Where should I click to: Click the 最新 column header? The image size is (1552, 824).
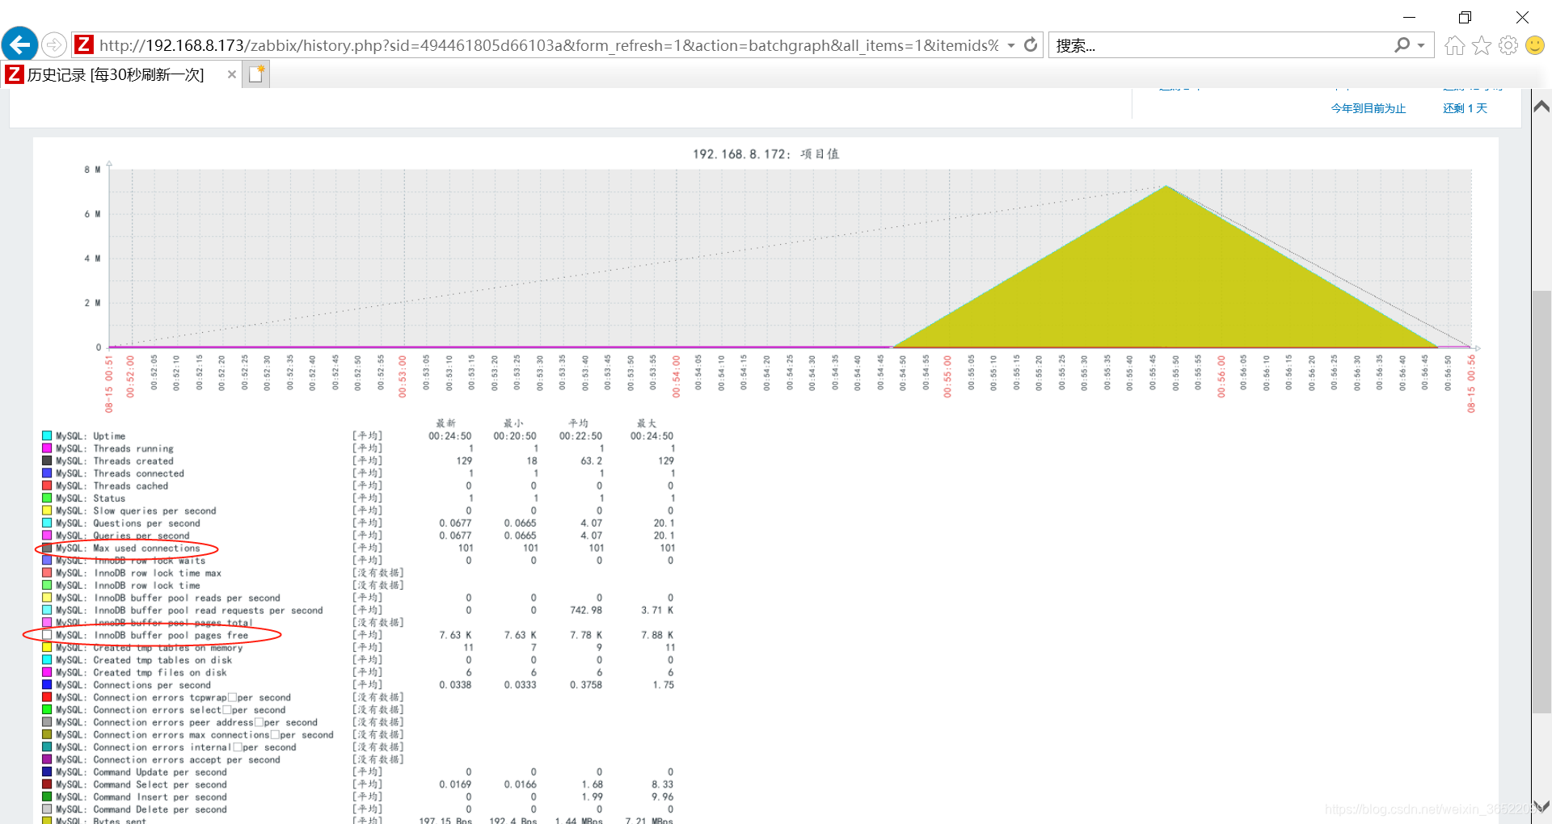(446, 423)
